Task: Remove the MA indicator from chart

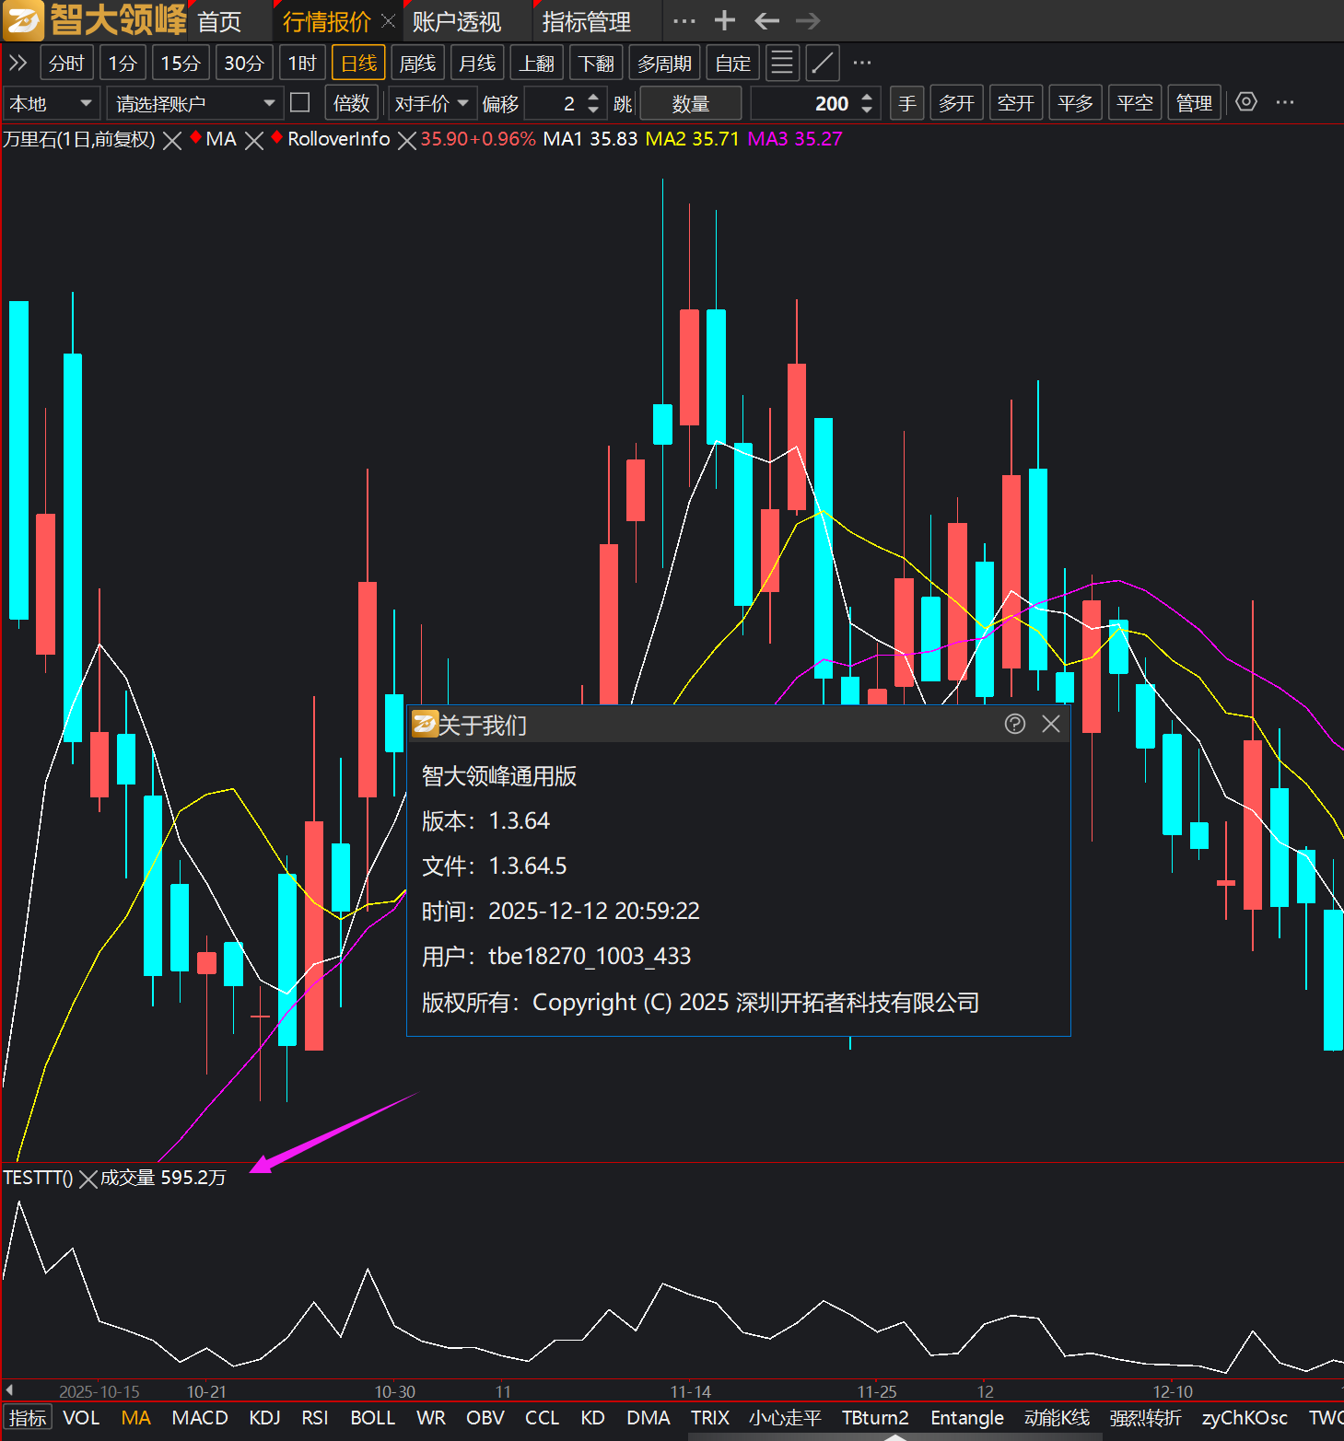Action: click(x=254, y=140)
